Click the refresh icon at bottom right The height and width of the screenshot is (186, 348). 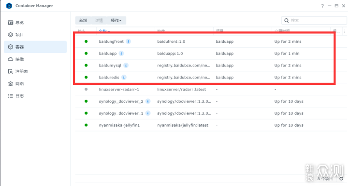click(341, 178)
